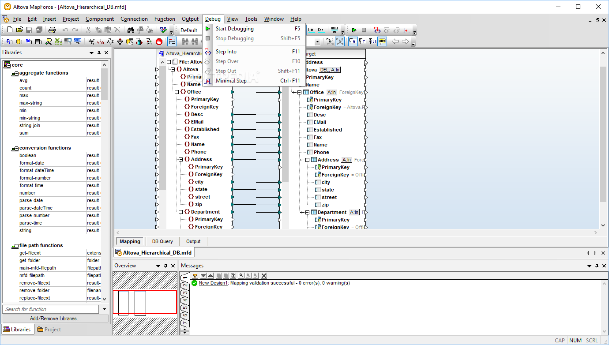Insert Filter funnel icon

coord(120,41)
